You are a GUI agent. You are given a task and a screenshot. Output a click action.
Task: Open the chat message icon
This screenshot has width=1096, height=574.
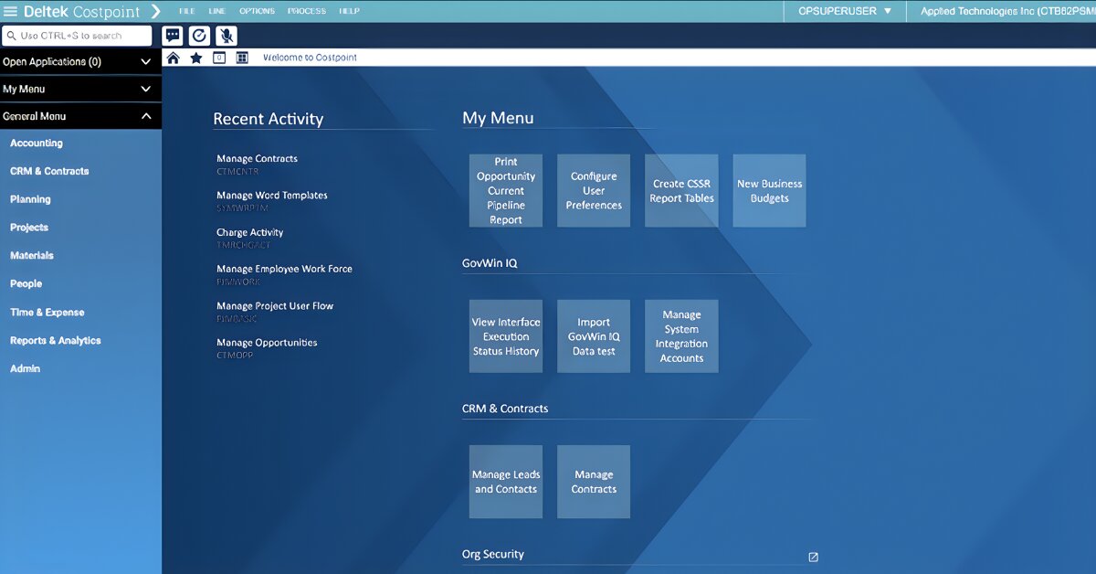(173, 36)
